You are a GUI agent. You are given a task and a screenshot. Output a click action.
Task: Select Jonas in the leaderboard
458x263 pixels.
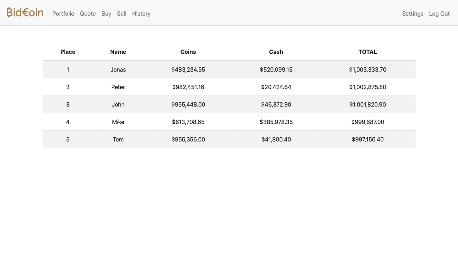[118, 69]
